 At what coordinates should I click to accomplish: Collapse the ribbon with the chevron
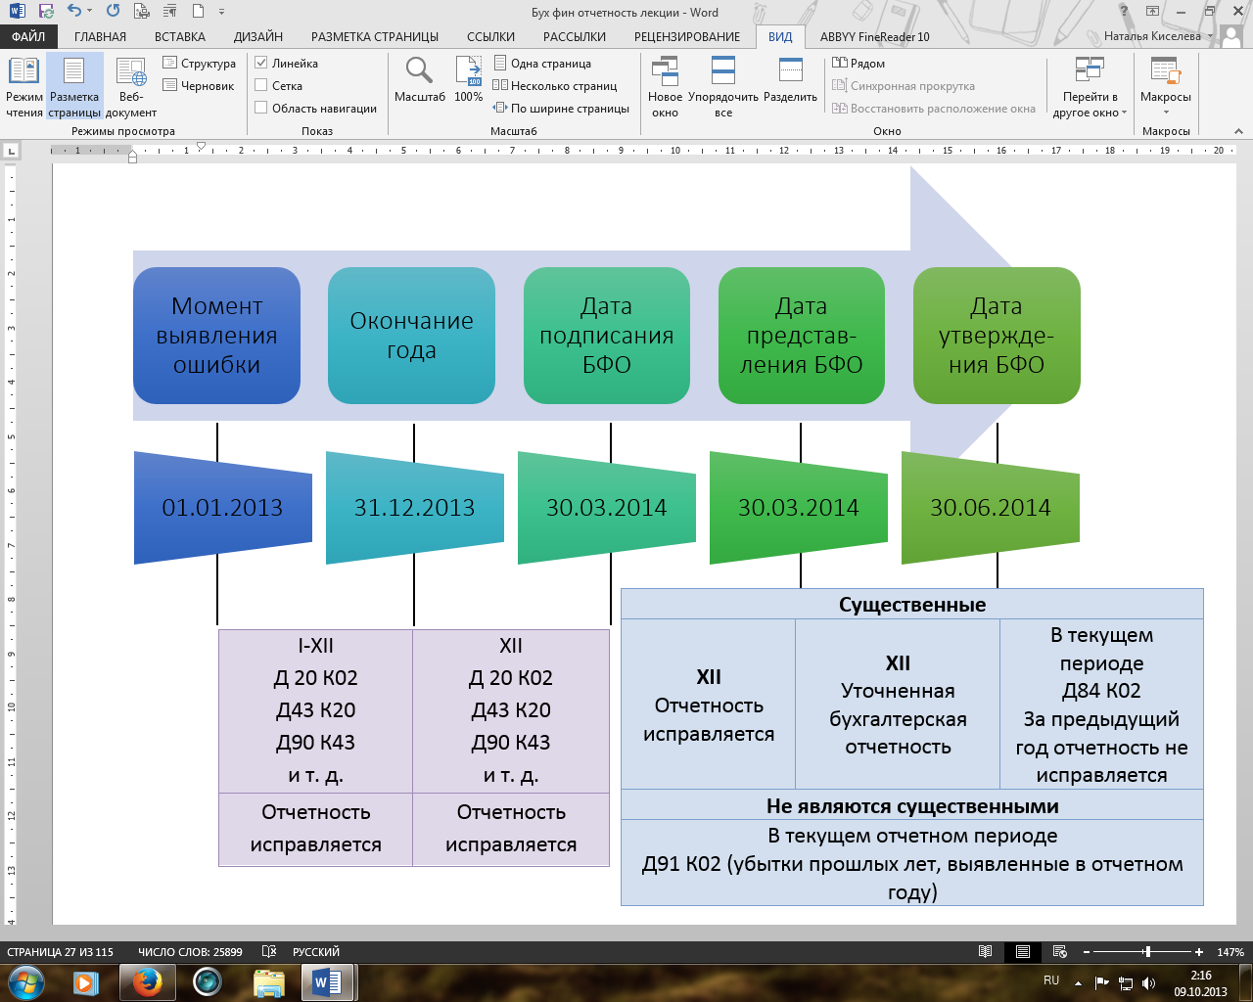click(x=1238, y=130)
